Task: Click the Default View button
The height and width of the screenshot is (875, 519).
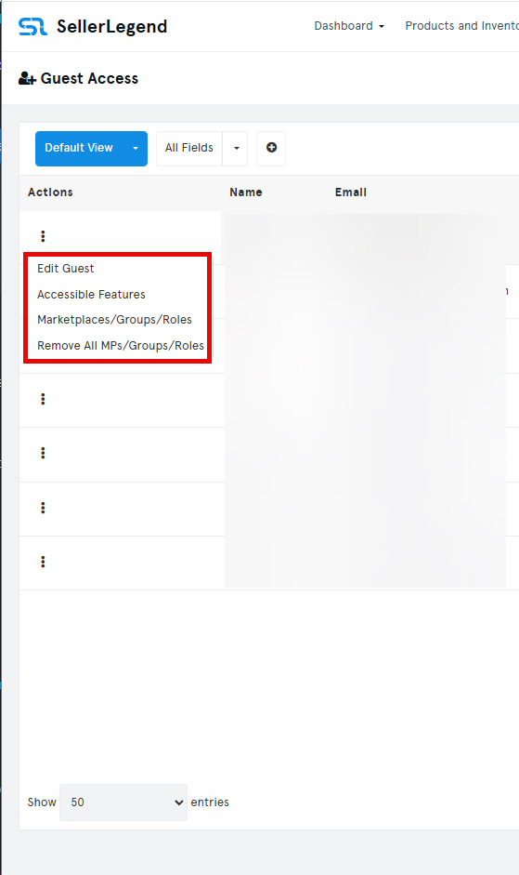Action: pos(79,149)
